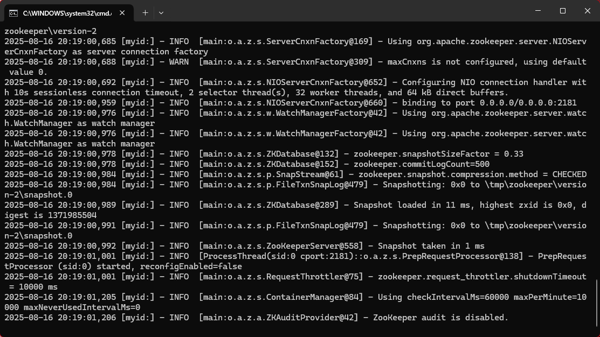Minimize the terminal window
600x337 pixels.
tap(538, 11)
